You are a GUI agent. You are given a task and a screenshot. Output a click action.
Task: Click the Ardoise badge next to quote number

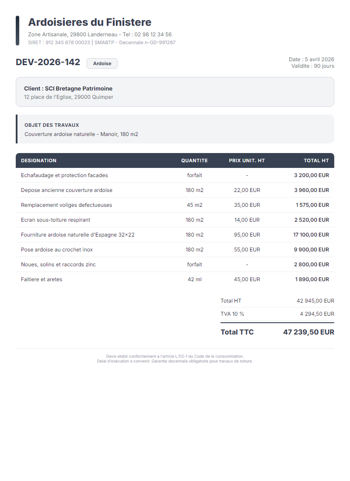point(102,63)
